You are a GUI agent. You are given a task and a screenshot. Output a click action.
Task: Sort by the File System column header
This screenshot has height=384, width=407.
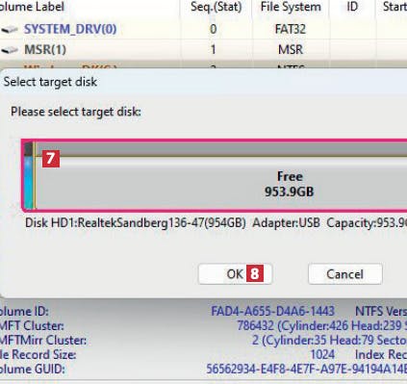291,7
